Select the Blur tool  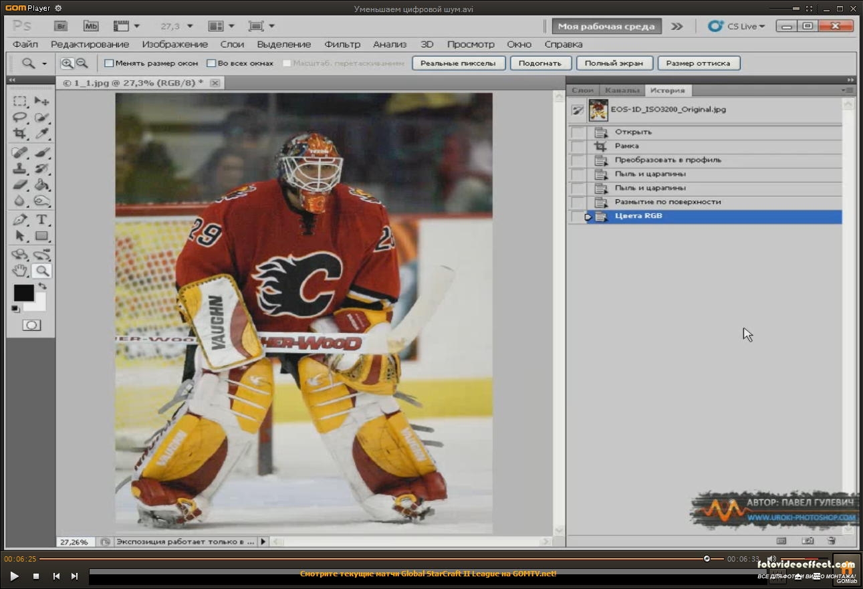[20, 201]
